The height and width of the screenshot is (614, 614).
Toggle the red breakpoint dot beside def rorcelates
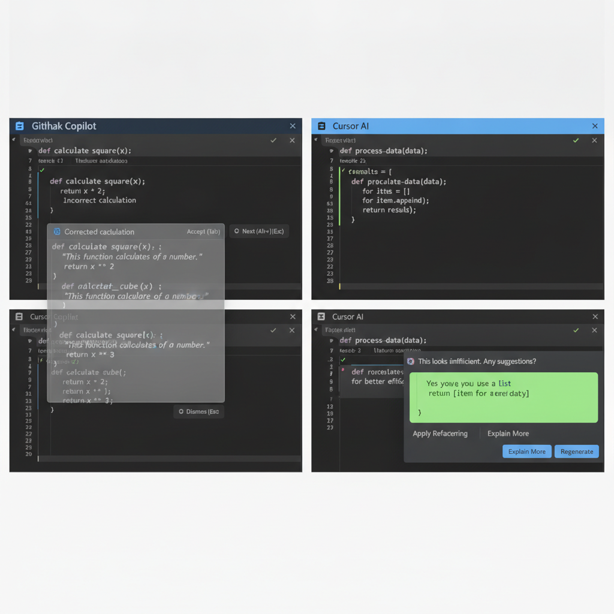point(343,369)
